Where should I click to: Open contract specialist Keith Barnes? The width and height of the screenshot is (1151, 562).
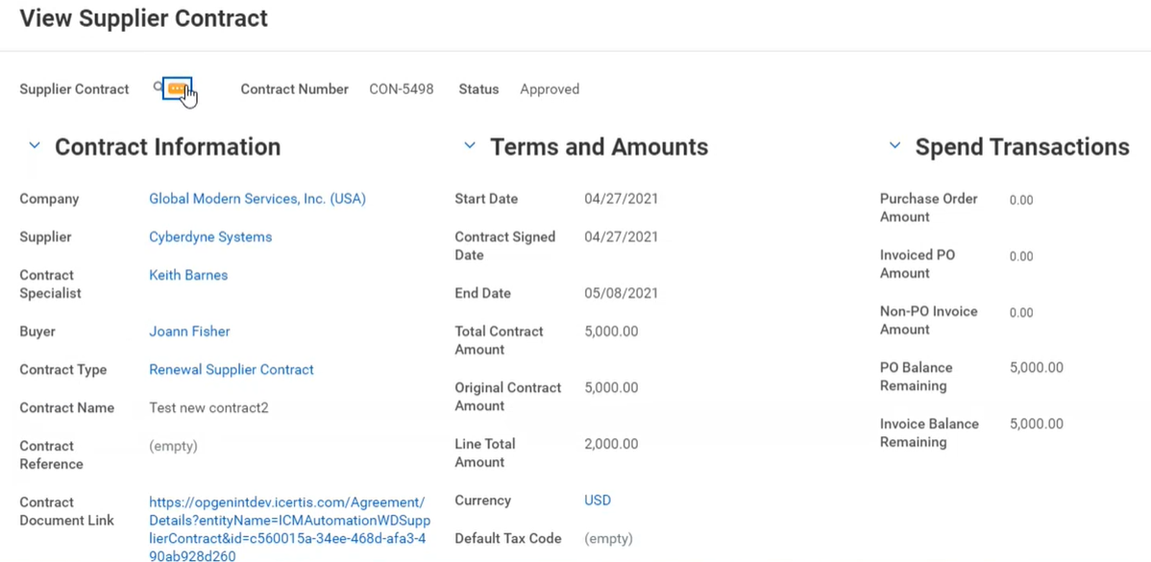(188, 275)
